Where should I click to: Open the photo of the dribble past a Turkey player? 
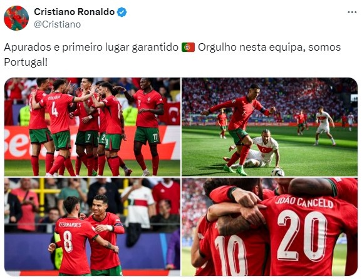click(270, 127)
